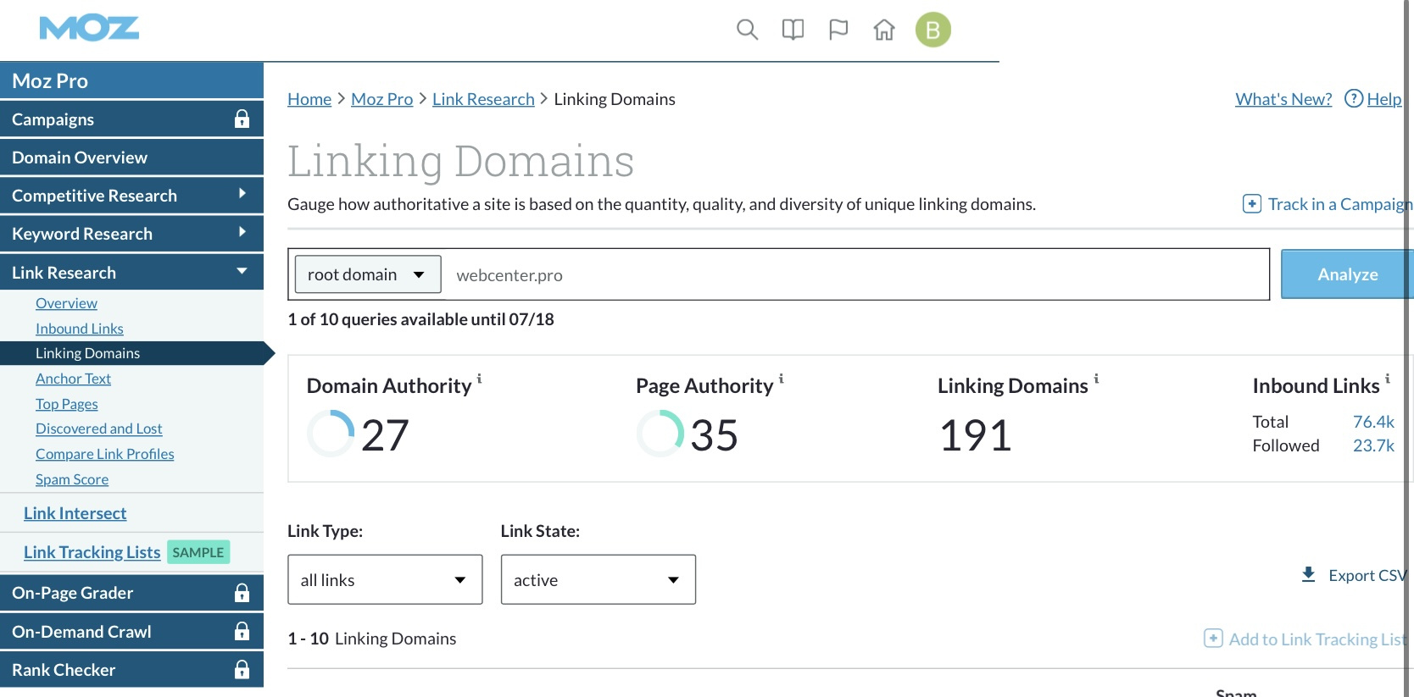Open Compare Link Profiles in sidebar
Image resolution: width=1414 pixels, height=697 pixels.
[x=105, y=454]
